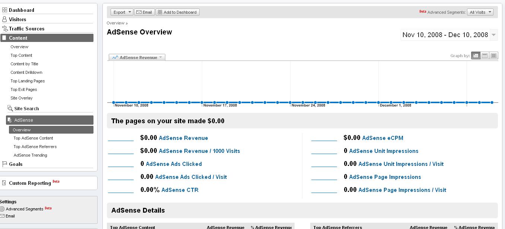
Task: Open Top Landing Pages report
Action: tap(28, 81)
